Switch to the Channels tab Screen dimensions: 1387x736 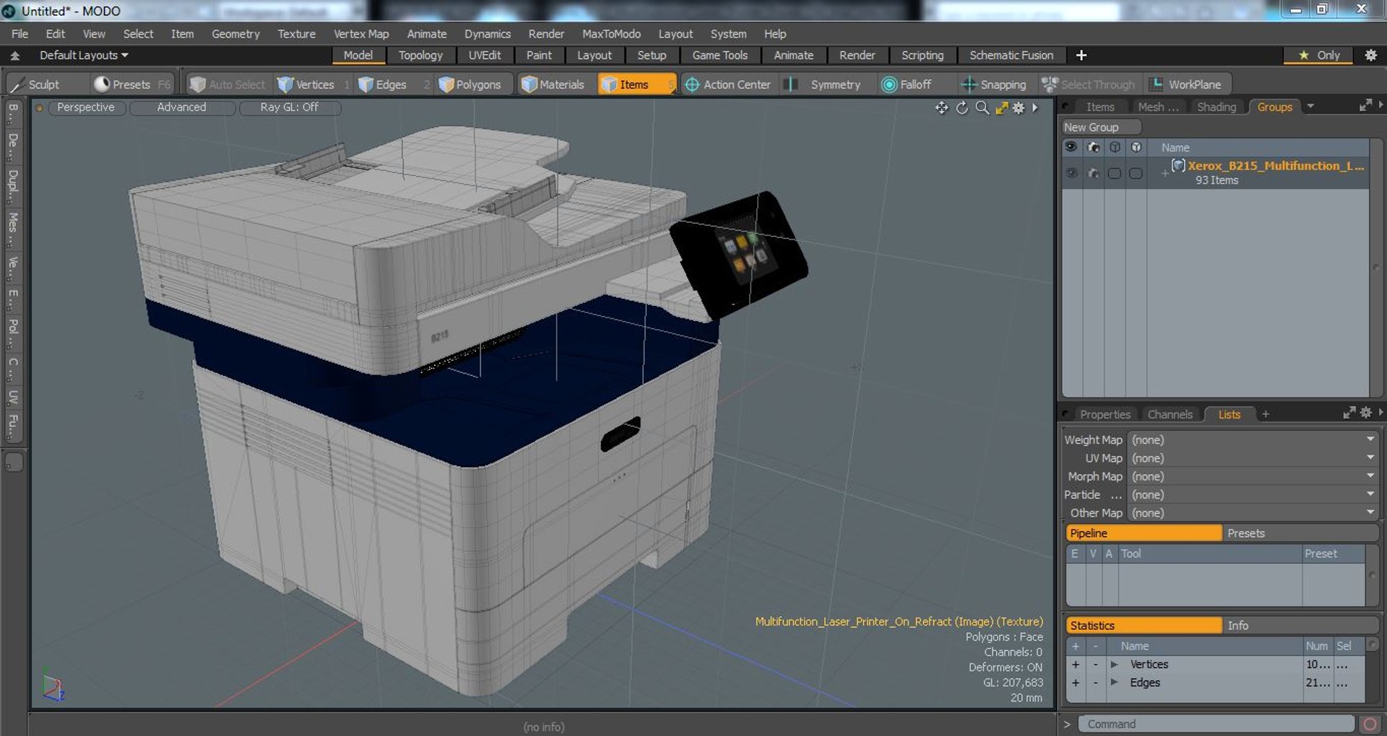tap(1170, 414)
